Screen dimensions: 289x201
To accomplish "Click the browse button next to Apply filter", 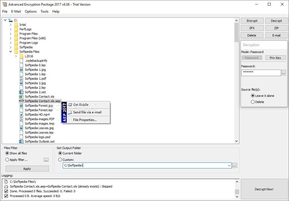I will pos(46,160).
